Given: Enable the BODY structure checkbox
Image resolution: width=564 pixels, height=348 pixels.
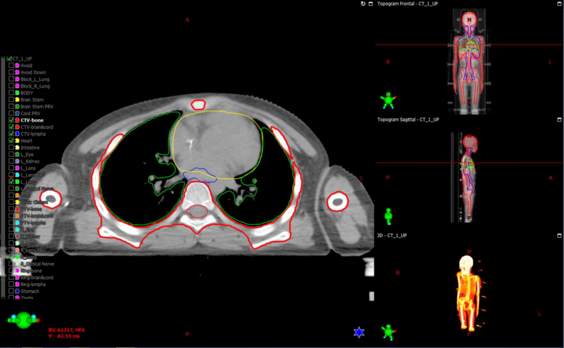Looking at the screenshot, I should coord(11,93).
